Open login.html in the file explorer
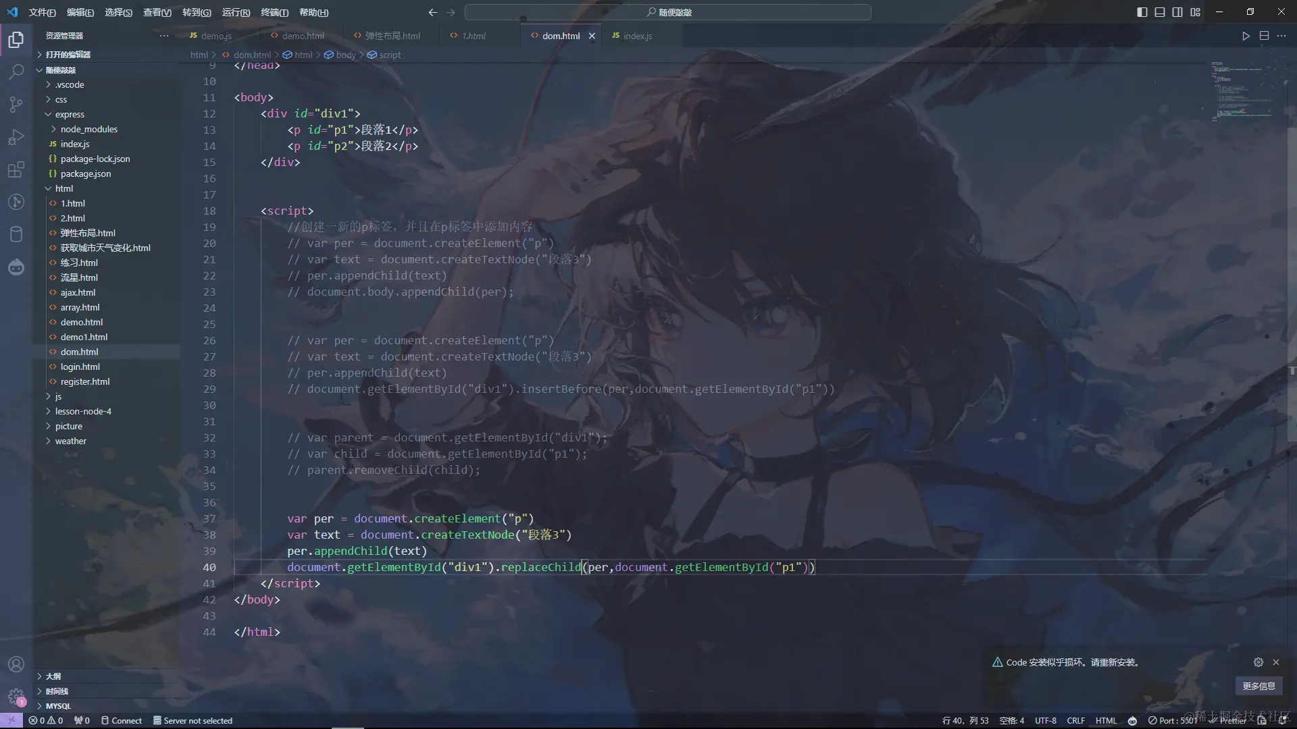1297x729 pixels. 80,367
